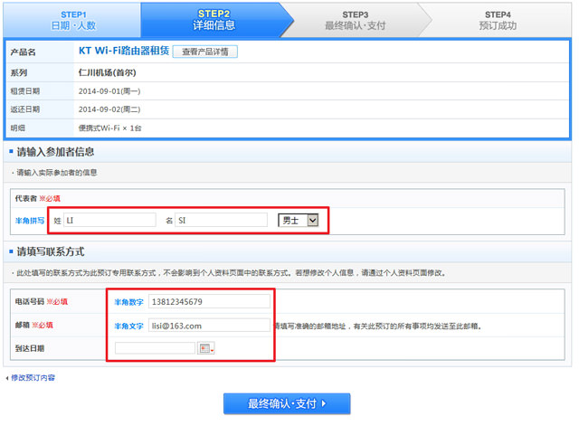Click the KT Wi-Fi路由器租赁 product title
This screenshot has height=426, width=579.
tap(124, 51)
